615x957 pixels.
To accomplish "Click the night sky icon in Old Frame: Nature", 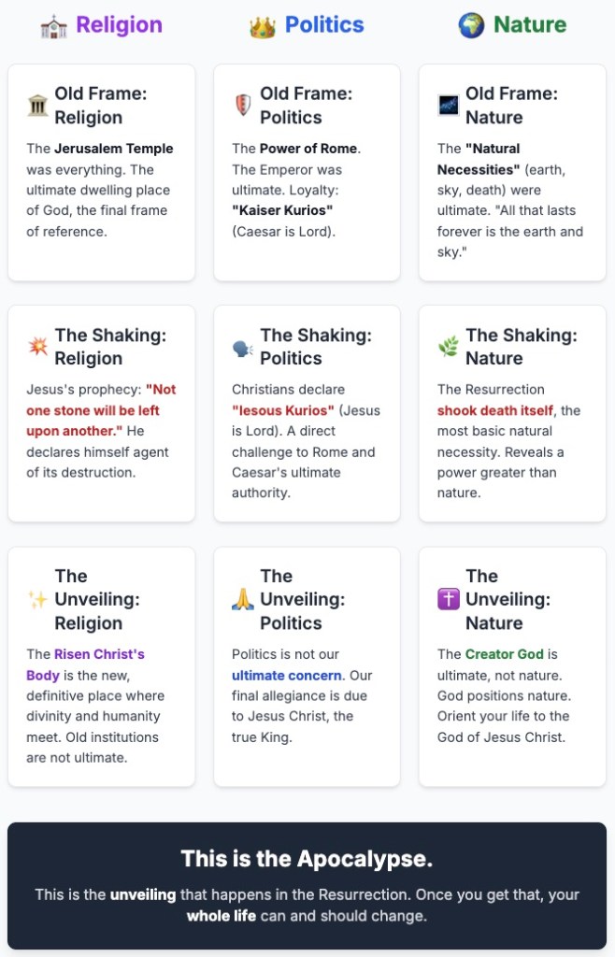I will click(449, 106).
